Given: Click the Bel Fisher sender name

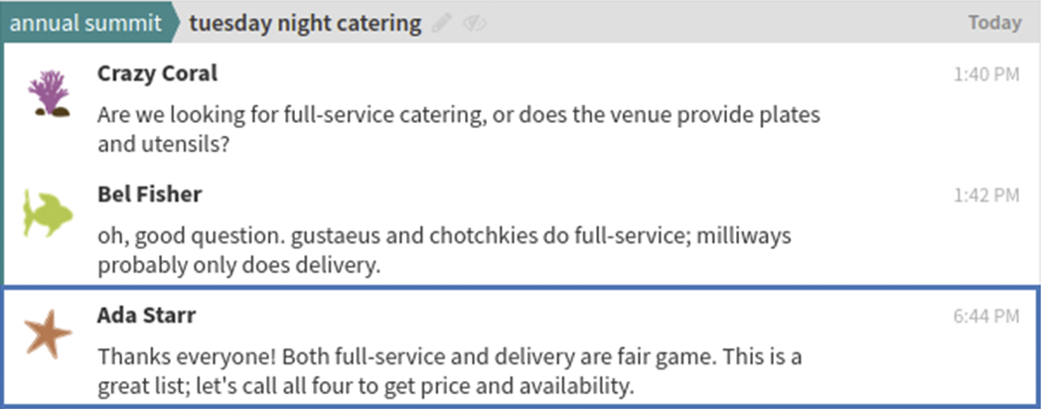Looking at the screenshot, I should click(149, 195).
